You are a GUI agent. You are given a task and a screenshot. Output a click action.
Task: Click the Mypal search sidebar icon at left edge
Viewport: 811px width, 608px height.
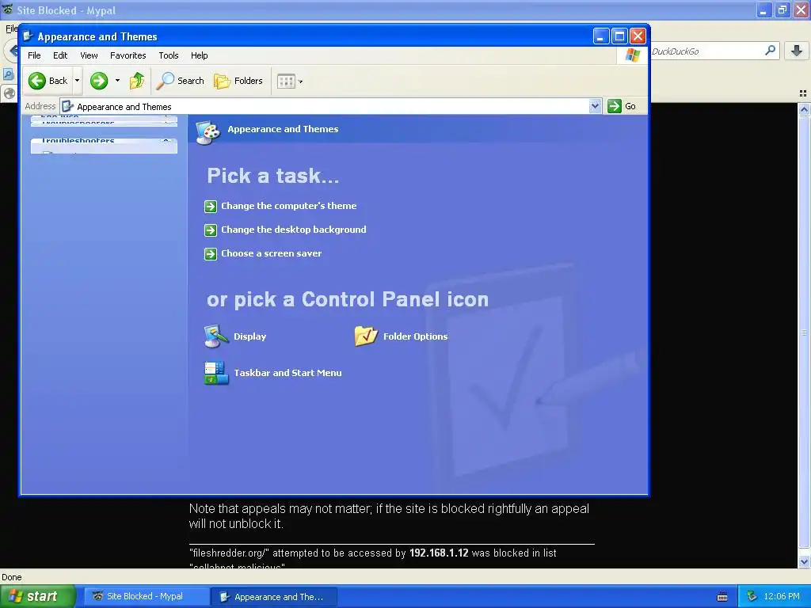coord(8,74)
